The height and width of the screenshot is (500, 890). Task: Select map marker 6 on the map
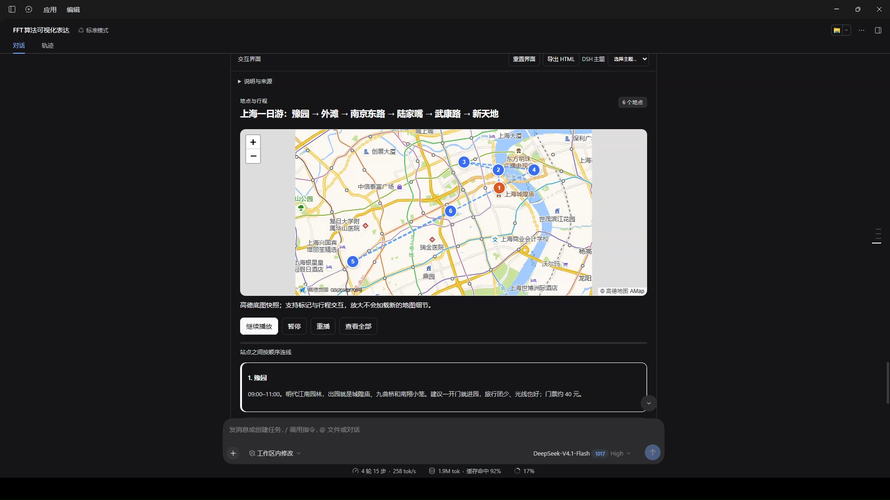[451, 211]
